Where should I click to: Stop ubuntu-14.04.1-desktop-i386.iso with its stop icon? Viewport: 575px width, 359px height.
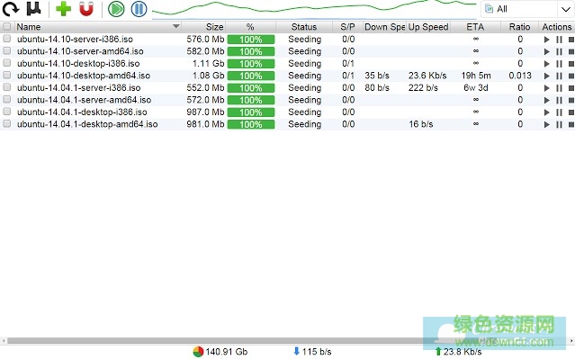(x=571, y=112)
